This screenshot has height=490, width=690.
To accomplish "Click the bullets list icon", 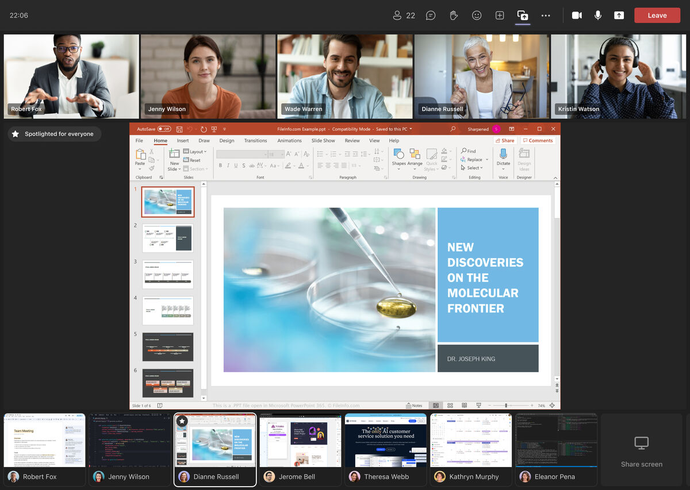I will tap(320, 154).
